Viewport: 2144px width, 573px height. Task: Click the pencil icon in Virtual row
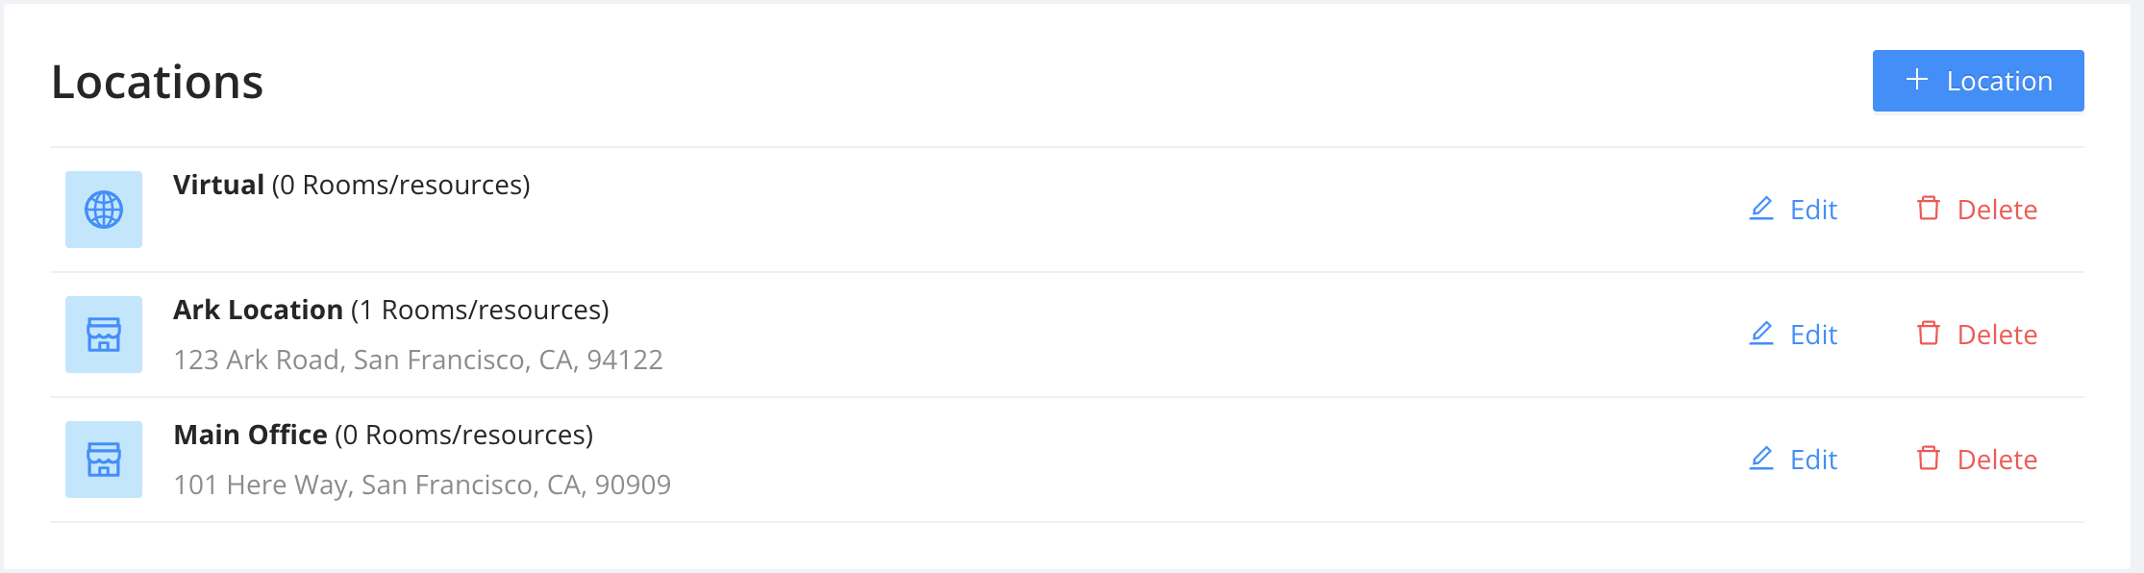pos(1761,209)
